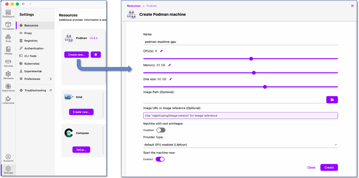Image resolution: width=359 pixels, height=178 pixels.
Task: Click Compose Setup button
Action: pyautogui.click(x=81, y=150)
